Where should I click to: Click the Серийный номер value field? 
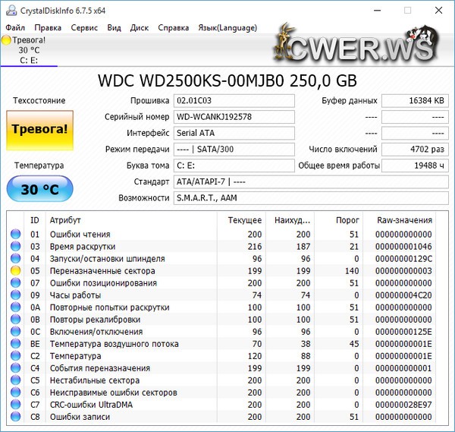coord(233,117)
